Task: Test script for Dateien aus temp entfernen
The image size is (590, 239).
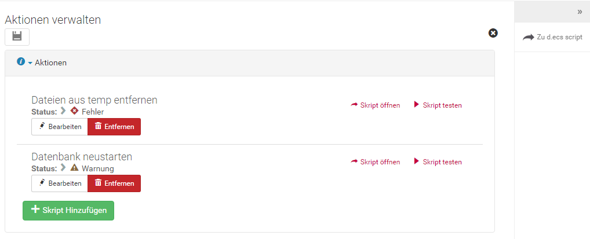Action: tap(438, 105)
